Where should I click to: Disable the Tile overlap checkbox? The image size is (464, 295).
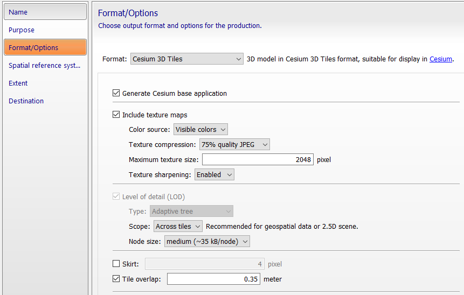116,279
